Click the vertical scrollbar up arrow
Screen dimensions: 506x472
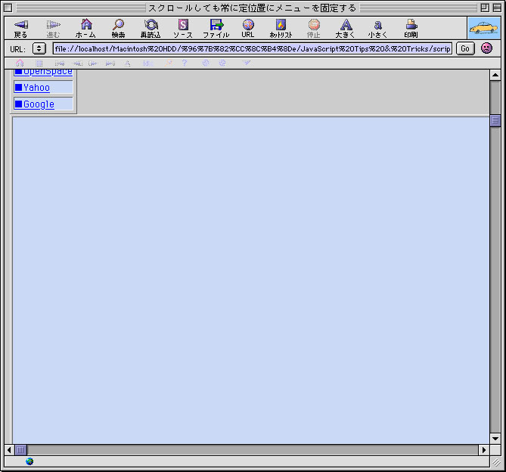pyautogui.click(x=495, y=75)
